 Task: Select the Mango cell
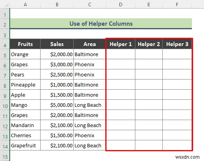(25, 105)
